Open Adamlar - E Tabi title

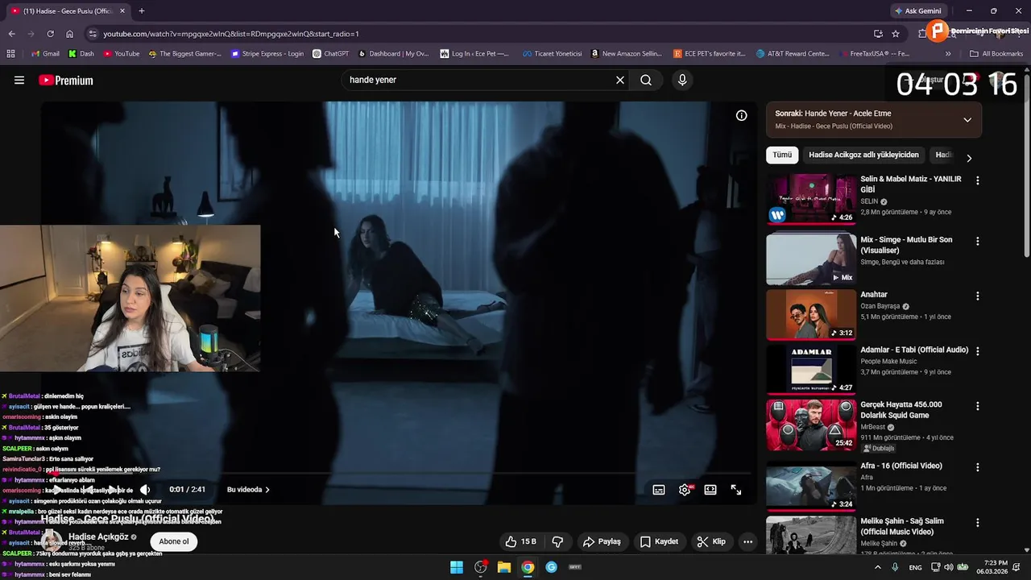coord(914,350)
